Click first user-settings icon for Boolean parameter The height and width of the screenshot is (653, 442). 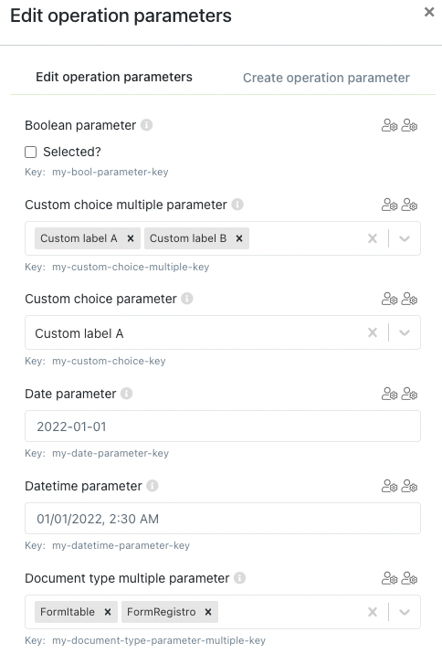(390, 125)
